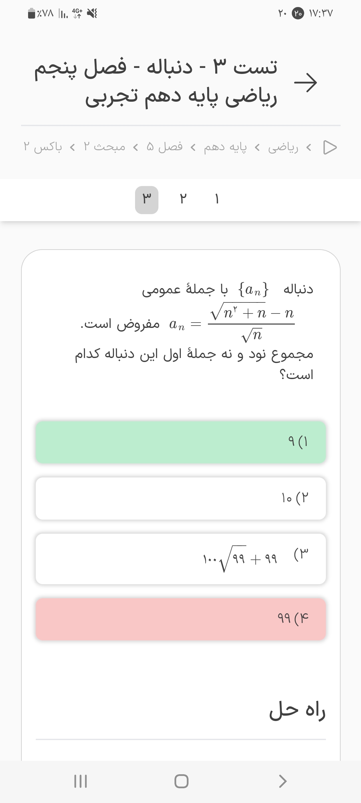This screenshot has width=361, height=803.
Task: Open the ریاضی breadcrumb link
Action: click(x=283, y=147)
